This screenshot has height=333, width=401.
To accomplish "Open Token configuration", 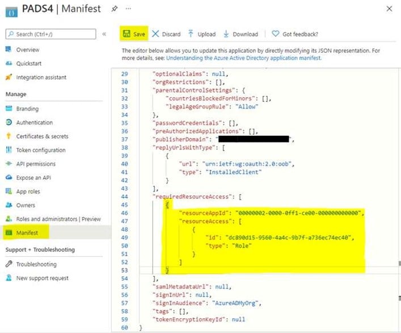I will coord(41,151).
